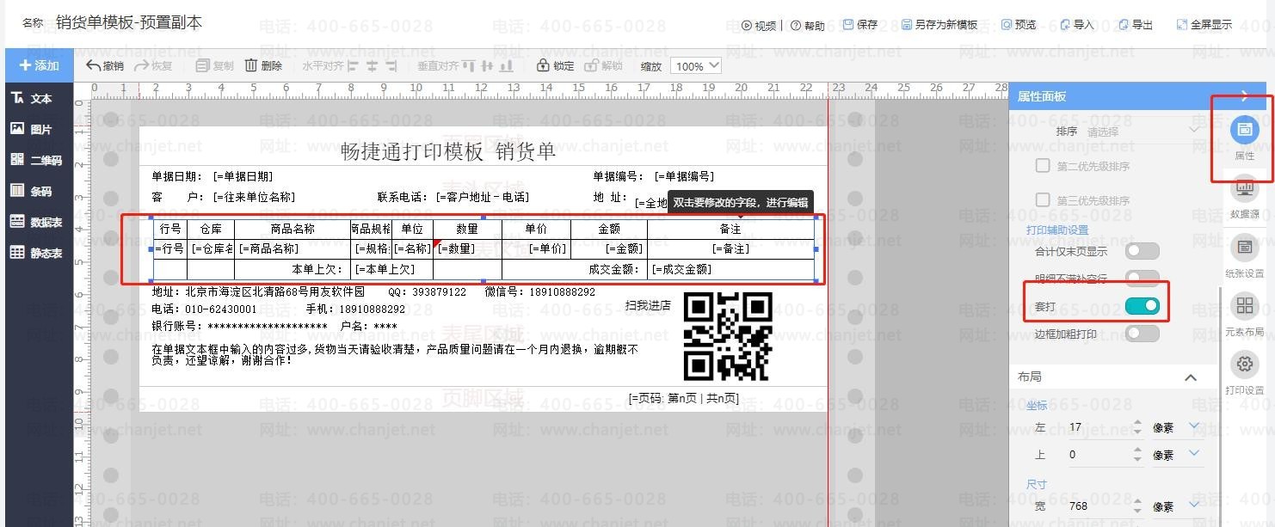Click the 恢复 redo icon in toolbar
The image size is (1275, 527).
pos(140,65)
